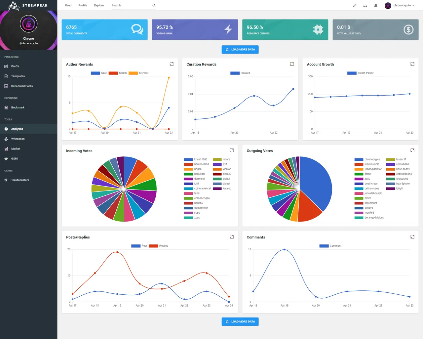The width and height of the screenshot is (423, 339).
Task: Open the wallet icon in top bar
Action: point(365,6)
